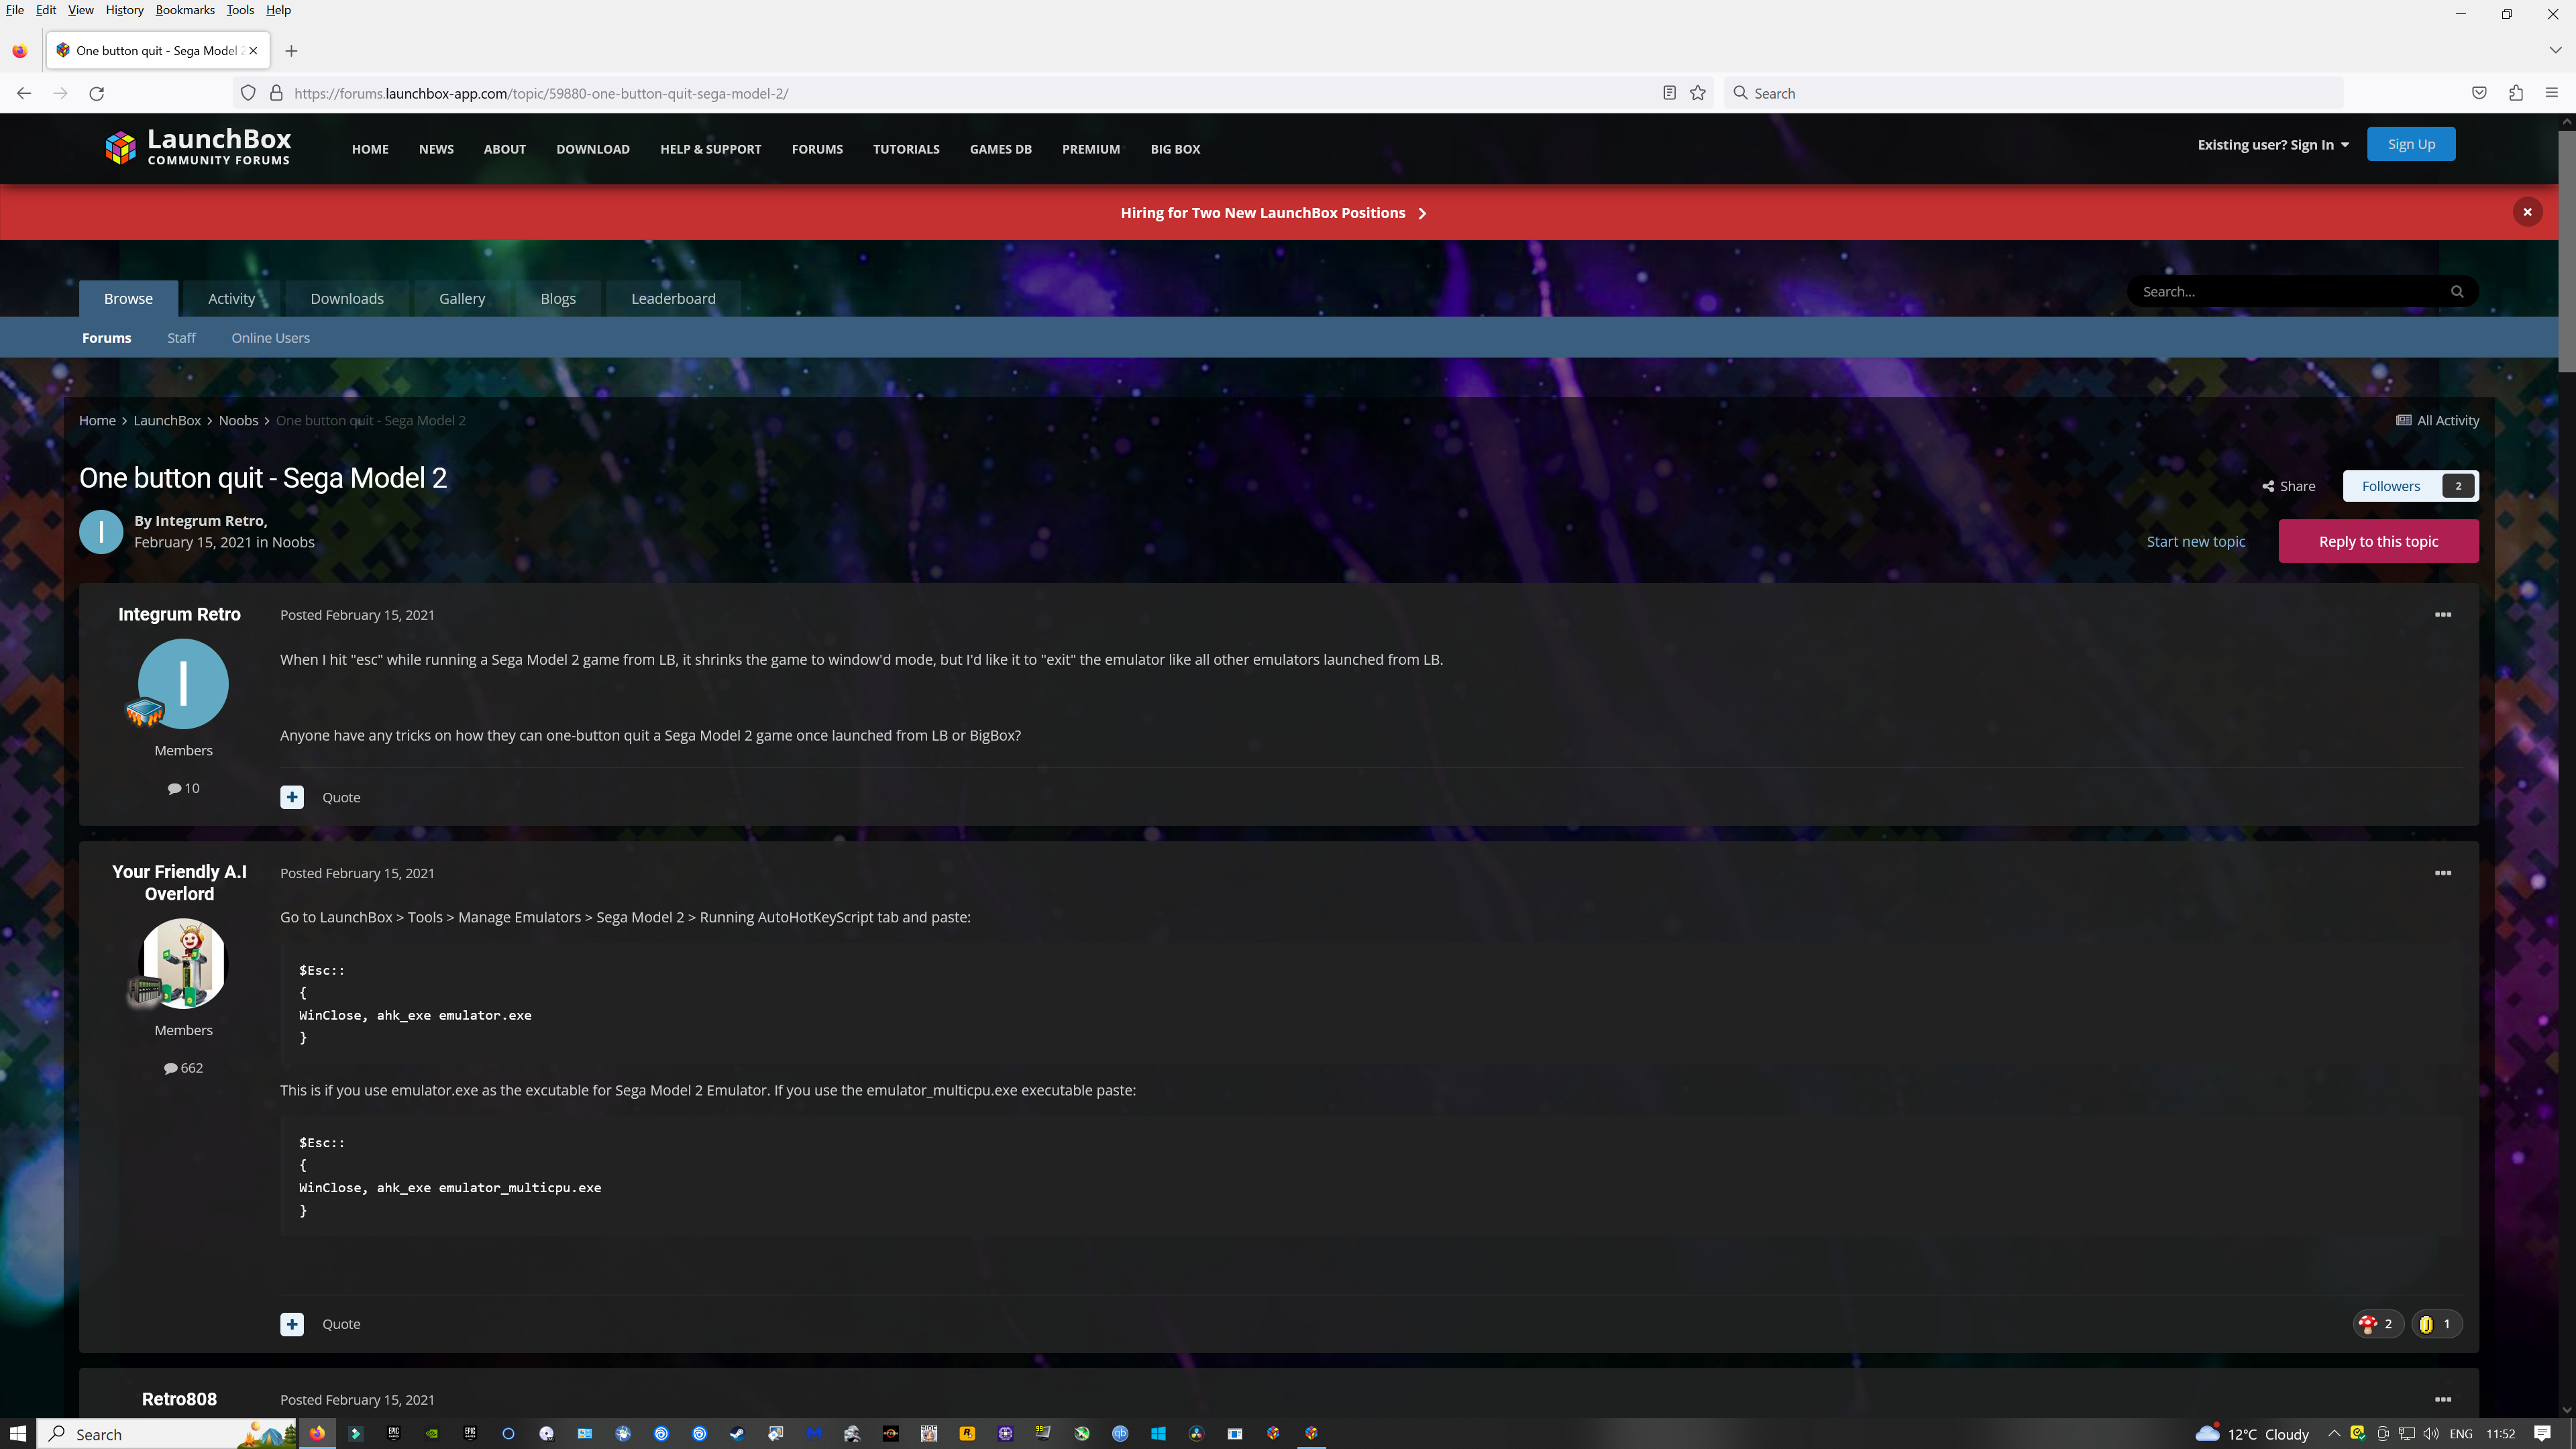List all tabs with the dropdown arrow
This screenshot has height=1449, width=2576.
pos(2555,50)
